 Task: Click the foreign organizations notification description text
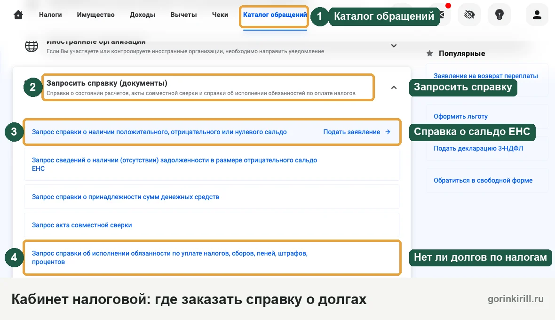coord(185,51)
